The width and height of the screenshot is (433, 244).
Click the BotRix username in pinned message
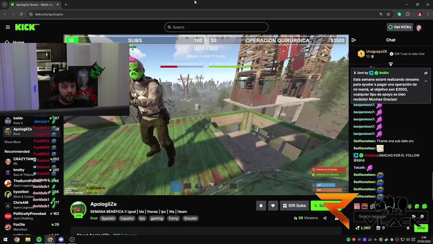pyautogui.click(x=384, y=73)
